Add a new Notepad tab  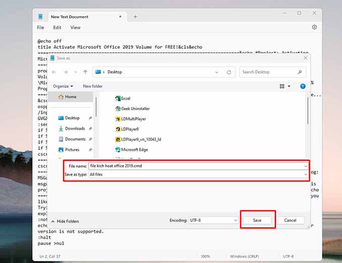[135, 17]
